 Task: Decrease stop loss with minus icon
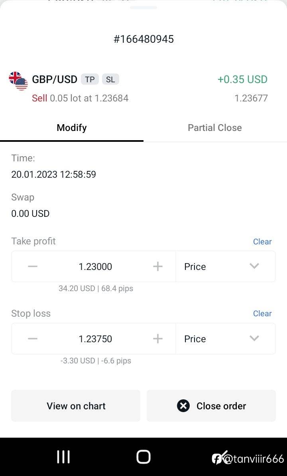[x=33, y=339]
